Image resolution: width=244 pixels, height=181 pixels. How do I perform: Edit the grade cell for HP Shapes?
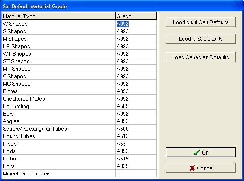[136, 46]
